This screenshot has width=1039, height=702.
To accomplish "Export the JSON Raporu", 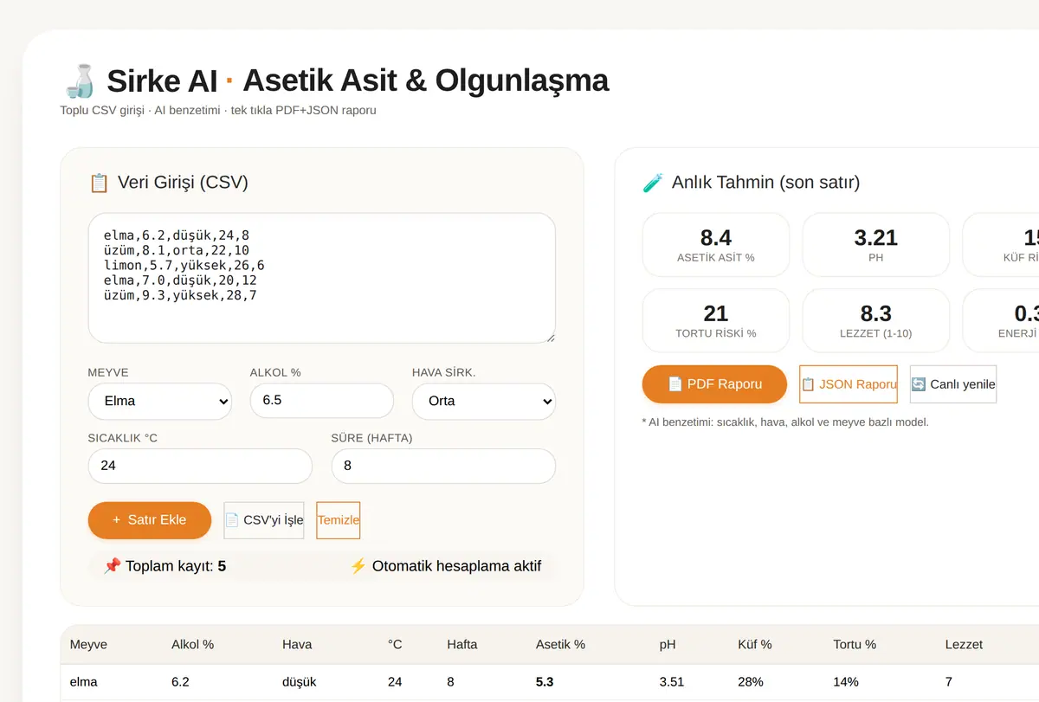I will click(849, 384).
